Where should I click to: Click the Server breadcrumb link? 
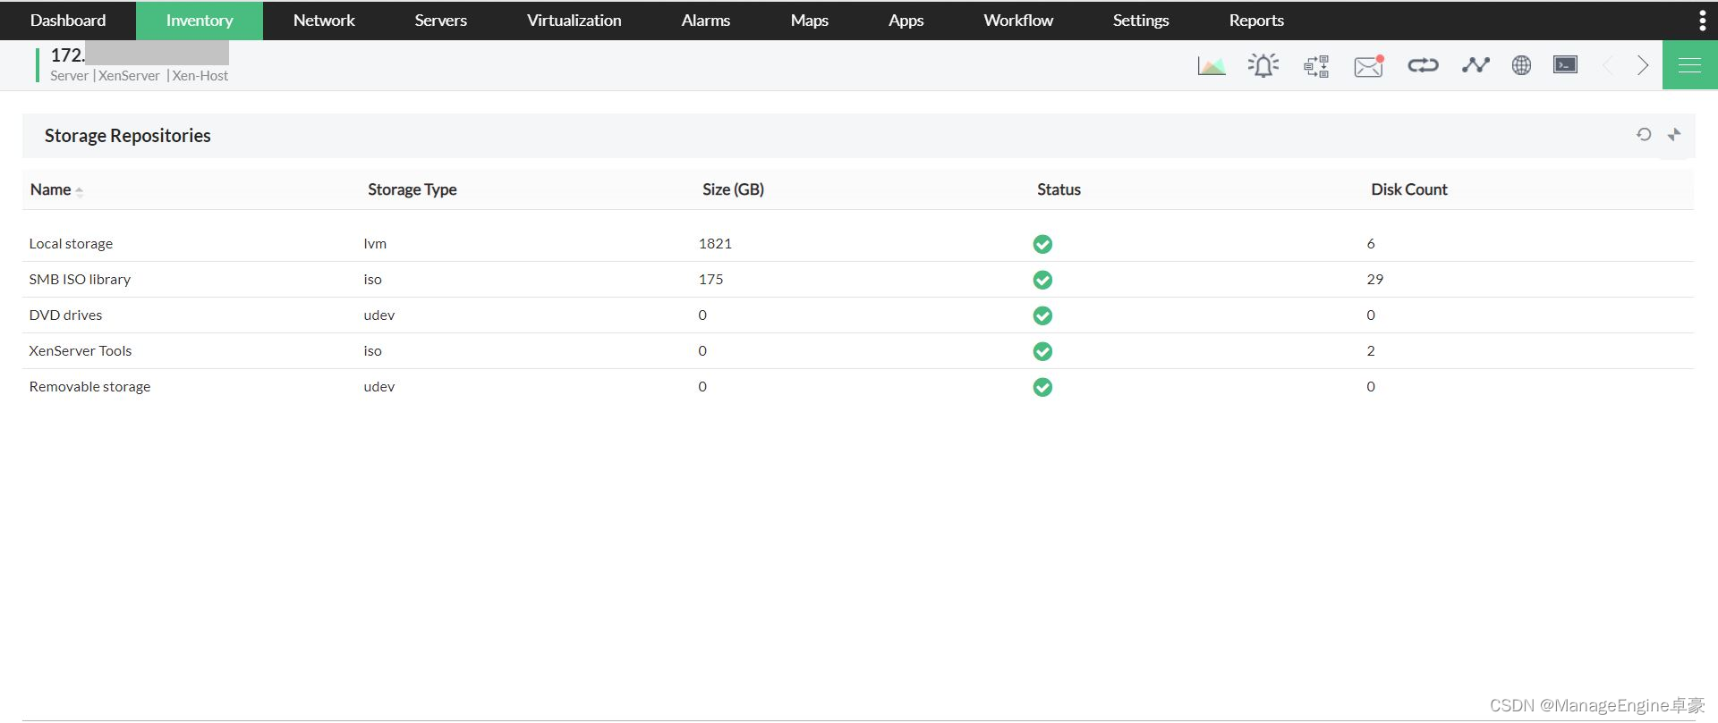click(x=70, y=76)
